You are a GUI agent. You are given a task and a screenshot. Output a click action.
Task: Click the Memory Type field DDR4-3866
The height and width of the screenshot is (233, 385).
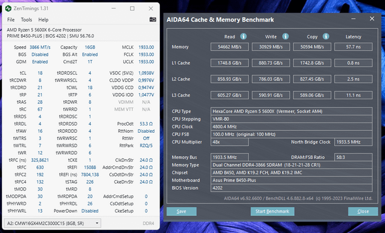click(x=291, y=165)
